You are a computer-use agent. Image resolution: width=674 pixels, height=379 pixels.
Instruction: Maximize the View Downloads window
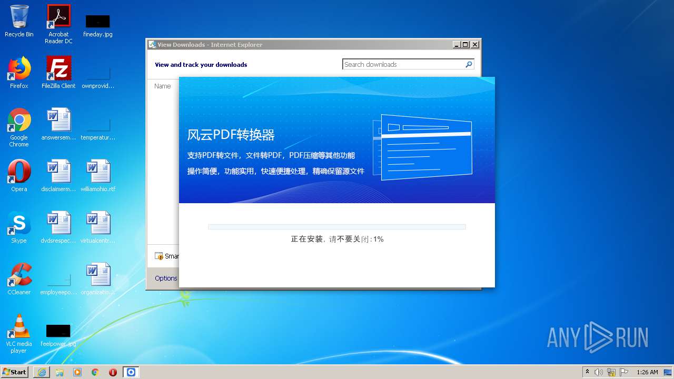465,45
